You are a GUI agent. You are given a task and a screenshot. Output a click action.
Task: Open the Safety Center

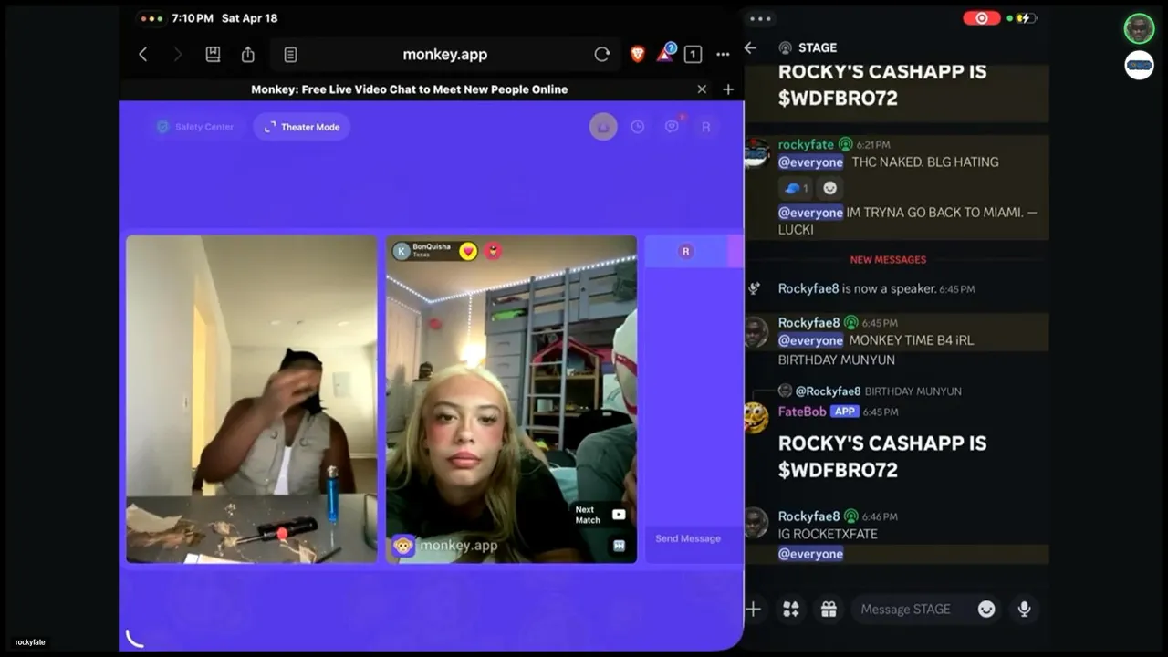click(x=195, y=127)
